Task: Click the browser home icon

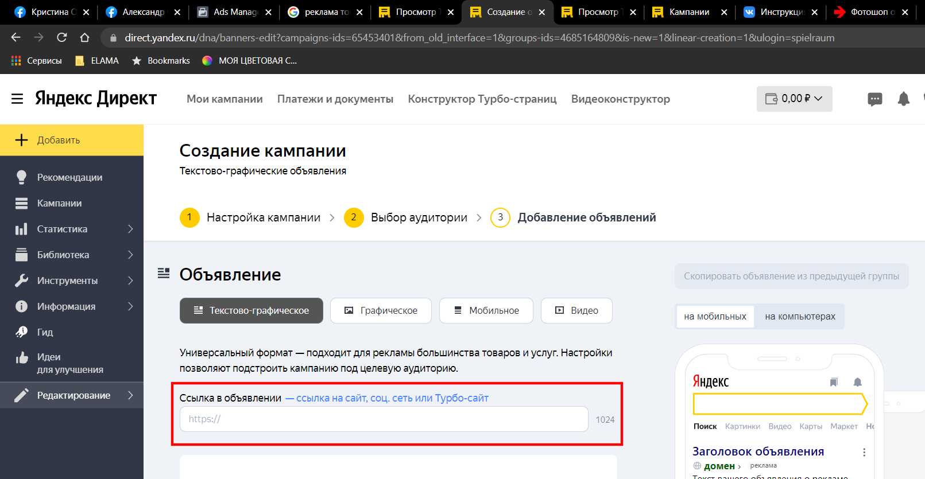Action: (x=85, y=38)
